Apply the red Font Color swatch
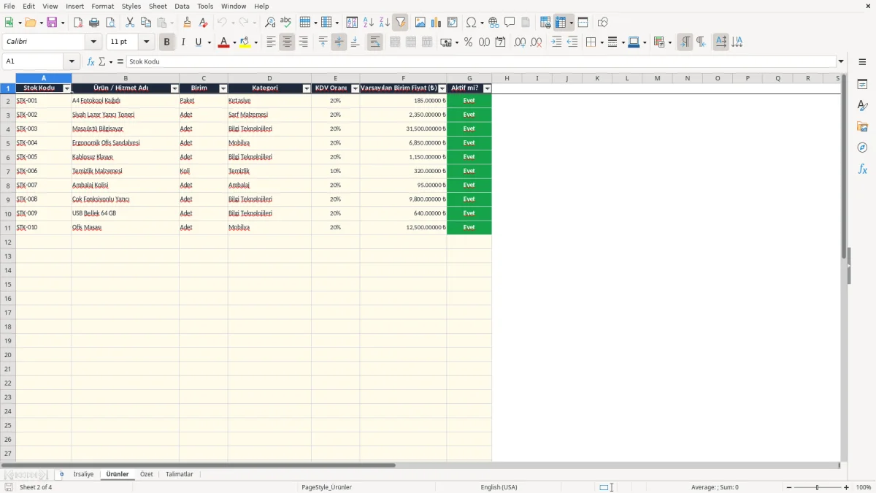 click(x=223, y=42)
